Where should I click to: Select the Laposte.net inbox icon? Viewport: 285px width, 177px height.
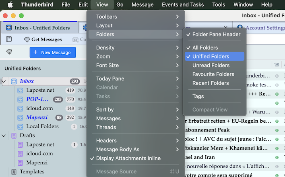point(20,91)
